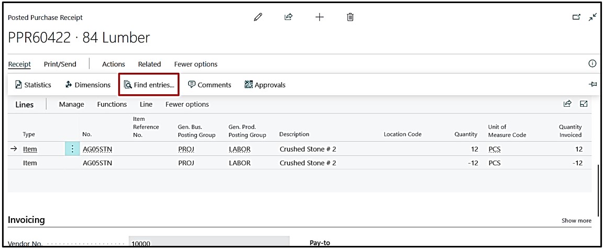Open the Manage menu in Lines

tap(71, 104)
